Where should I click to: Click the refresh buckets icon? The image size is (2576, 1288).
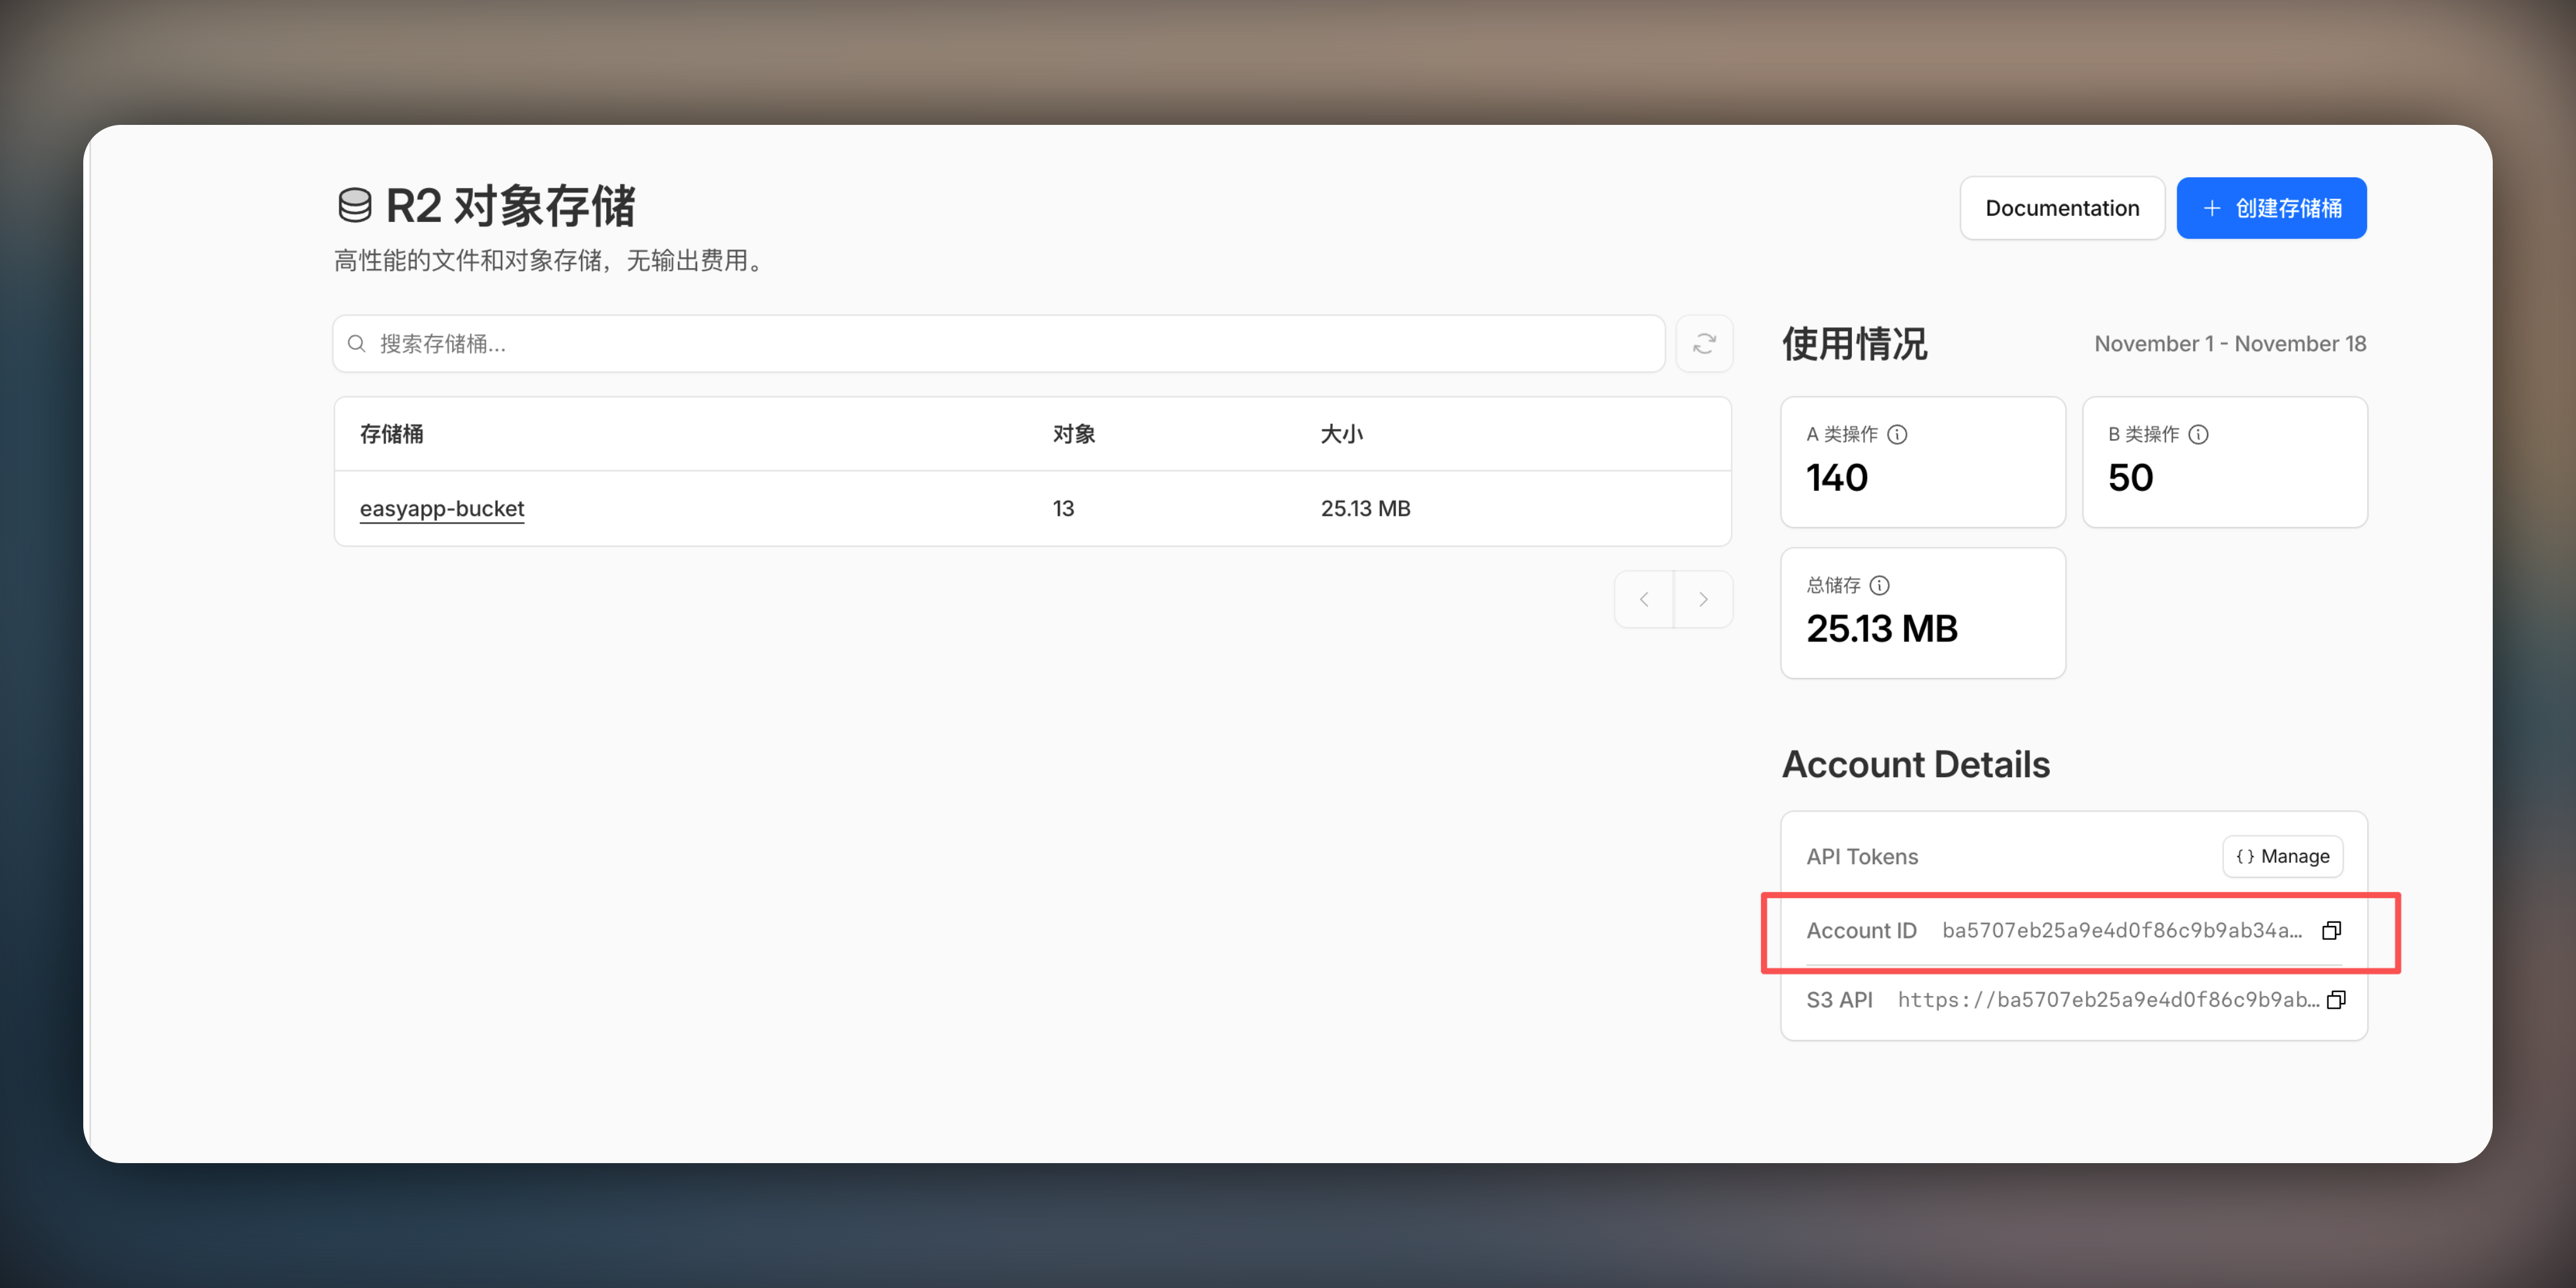tap(1704, 344)
